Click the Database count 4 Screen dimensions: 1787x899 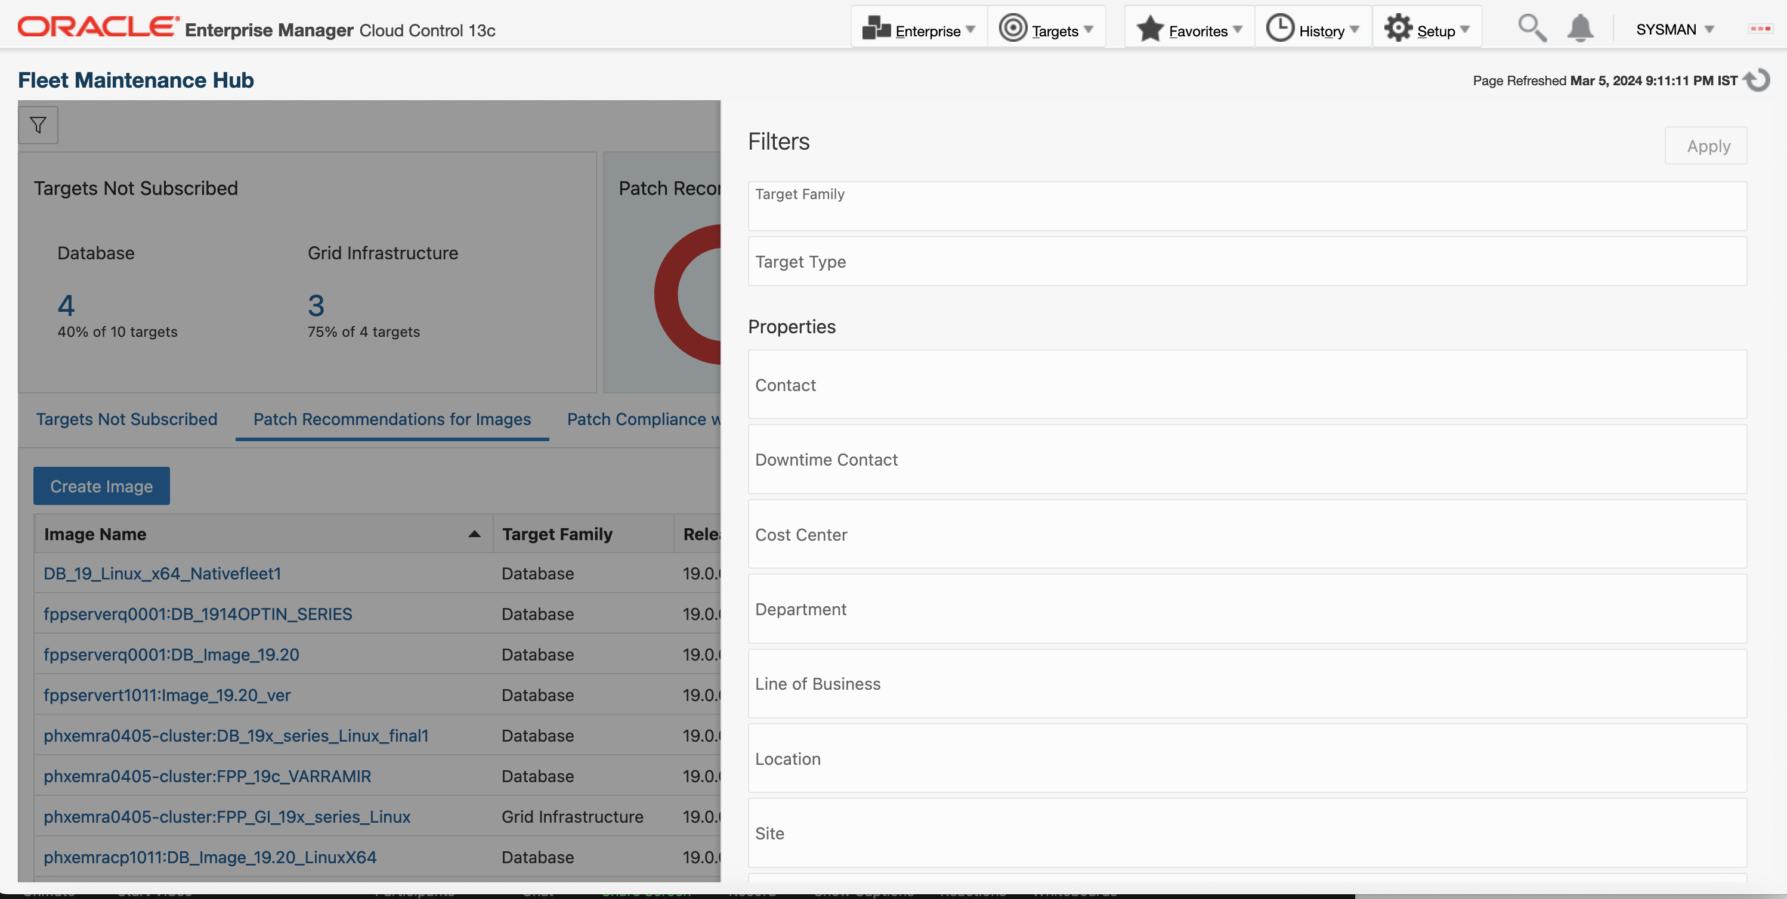pos(66,305)
